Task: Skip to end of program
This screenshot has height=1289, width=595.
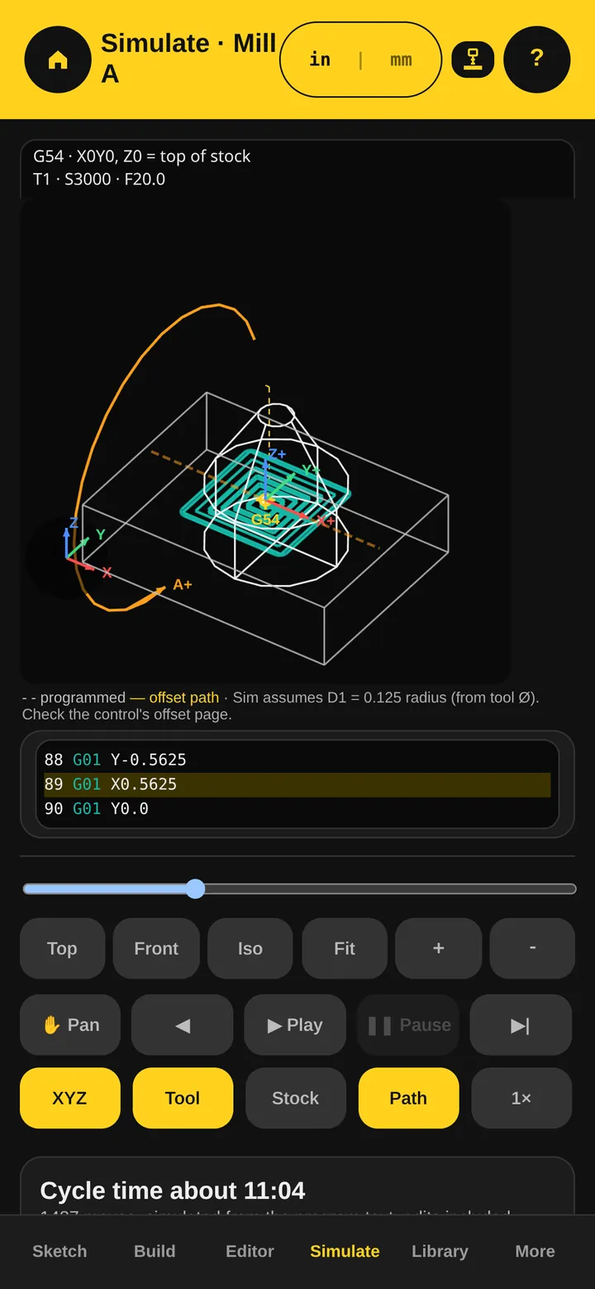Action: tap(521, 1024)
